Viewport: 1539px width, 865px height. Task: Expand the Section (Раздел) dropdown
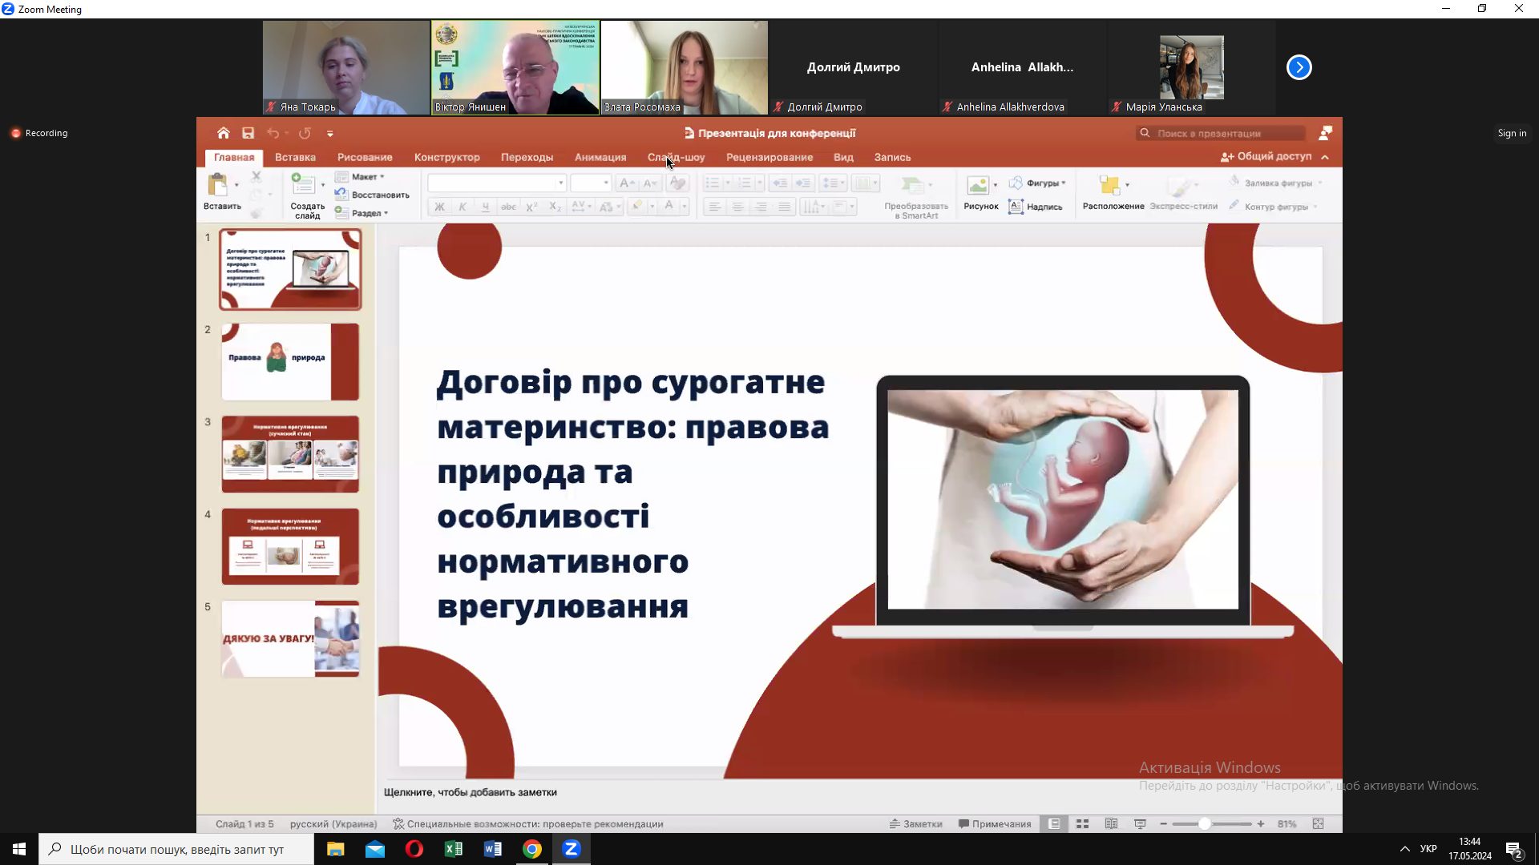point(369,213)
